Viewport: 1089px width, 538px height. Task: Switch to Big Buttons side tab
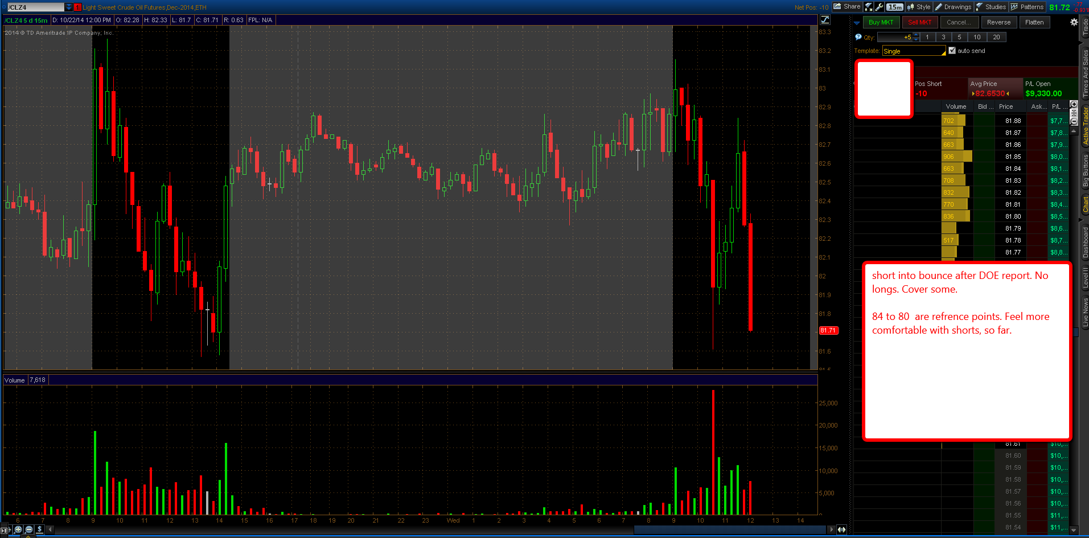pos(1084,170)
